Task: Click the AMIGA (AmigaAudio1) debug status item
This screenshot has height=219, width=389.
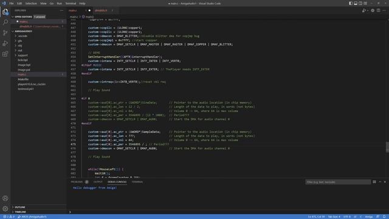Action: coord(32,217)
